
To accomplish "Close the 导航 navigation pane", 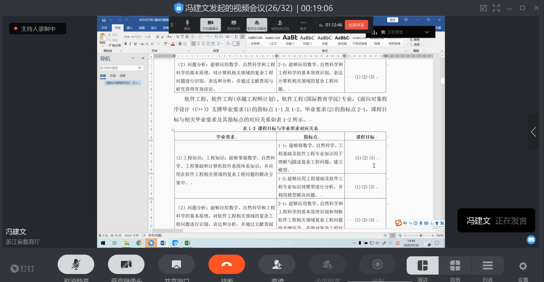I will click(143, 58).
